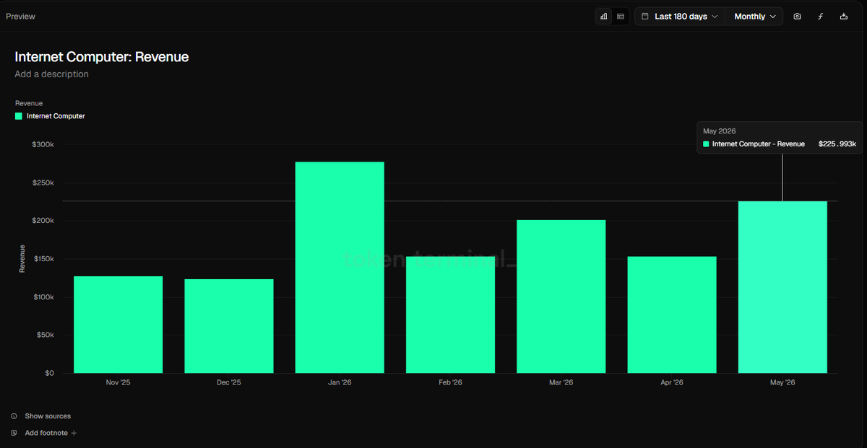Click the lightning bolt icon

[821, 16]
